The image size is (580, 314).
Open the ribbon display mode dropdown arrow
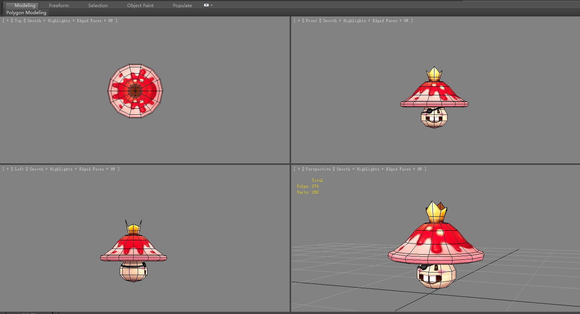coord(212,5)
